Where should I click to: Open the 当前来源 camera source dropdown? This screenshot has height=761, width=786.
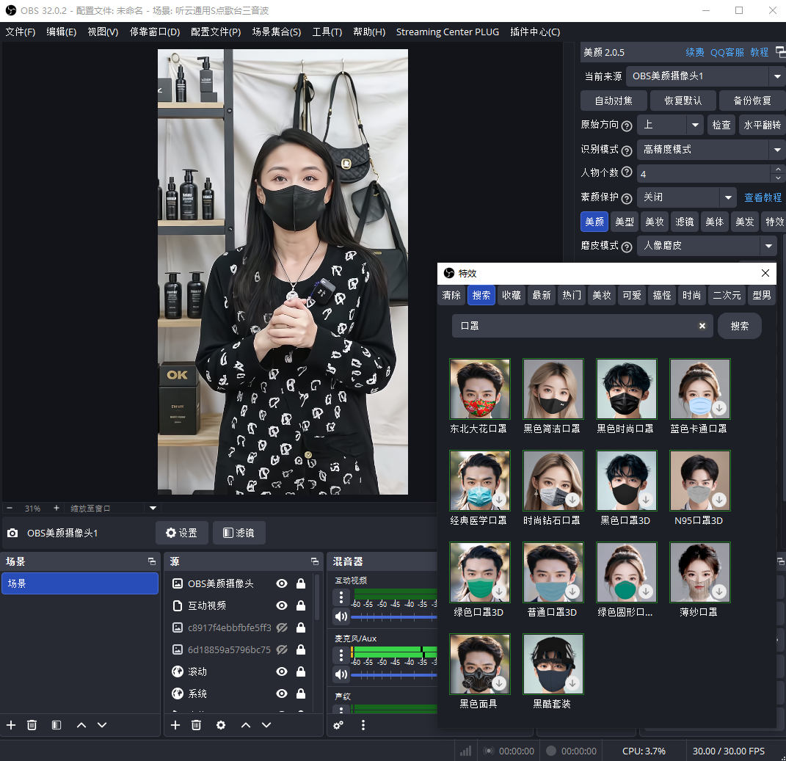[x=774, y=76]
